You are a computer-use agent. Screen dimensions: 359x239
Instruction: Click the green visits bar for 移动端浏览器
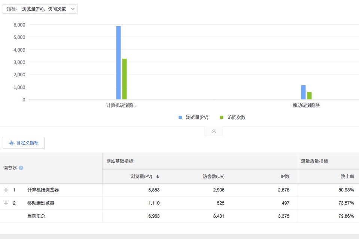(309, 96)
